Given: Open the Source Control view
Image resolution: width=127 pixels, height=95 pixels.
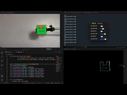Looking at the screenshot, I should pos(2,61).
